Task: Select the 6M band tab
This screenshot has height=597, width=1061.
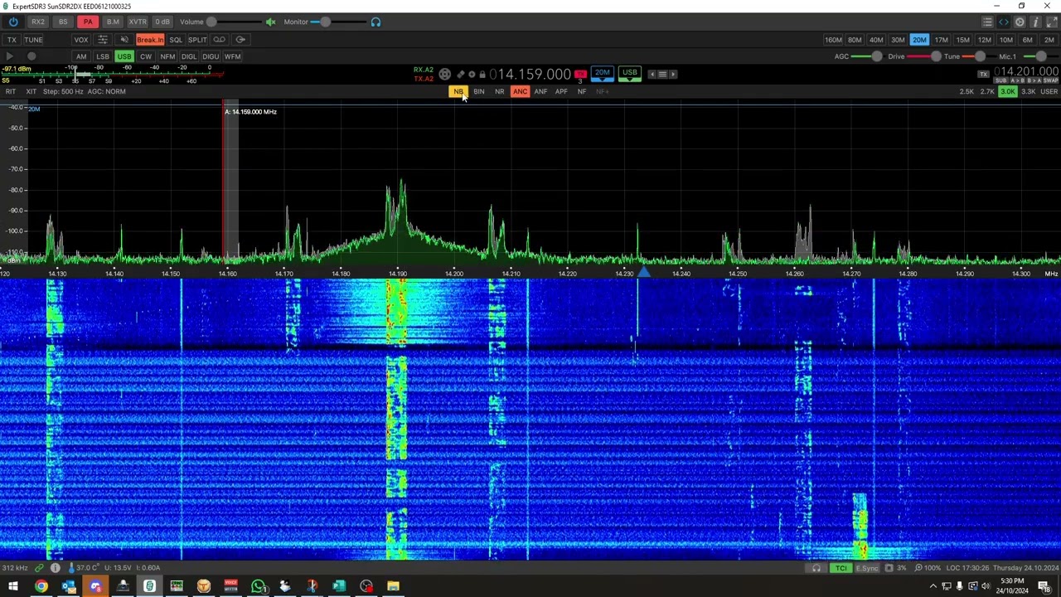Action: point(1027,40)
